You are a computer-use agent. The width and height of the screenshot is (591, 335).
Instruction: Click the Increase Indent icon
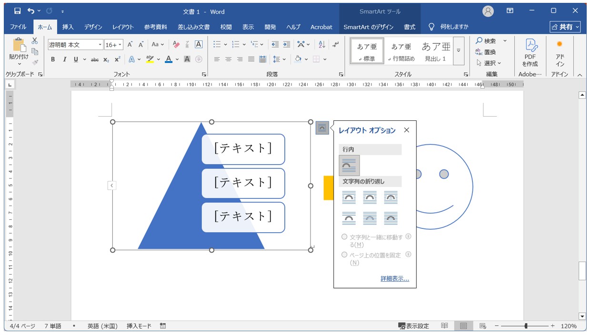pos(286,44)
